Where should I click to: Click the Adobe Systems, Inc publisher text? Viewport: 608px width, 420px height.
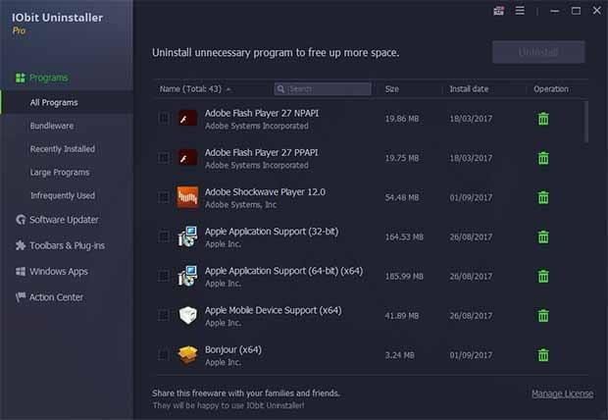click(240, 204)
